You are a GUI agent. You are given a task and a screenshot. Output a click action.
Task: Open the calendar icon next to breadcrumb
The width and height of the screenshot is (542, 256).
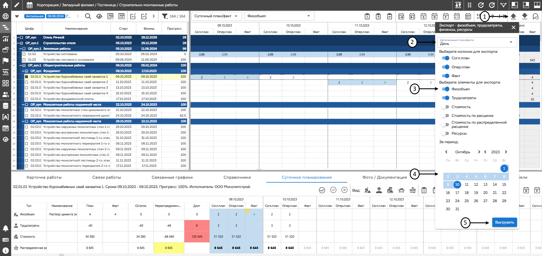pyautogui.click(x=29, y=5)
